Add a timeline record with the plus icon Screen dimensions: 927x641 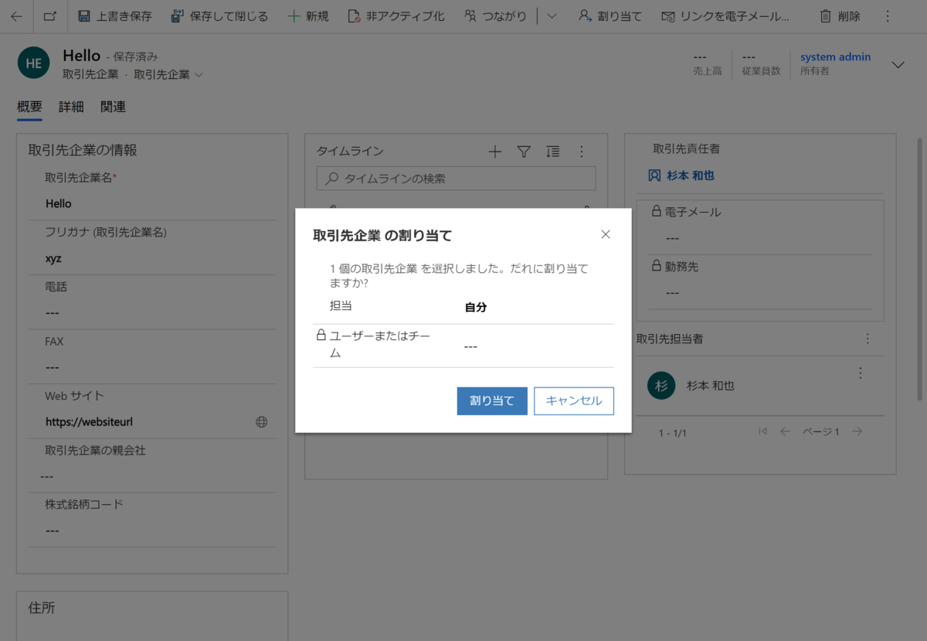[x=494, y=152]
